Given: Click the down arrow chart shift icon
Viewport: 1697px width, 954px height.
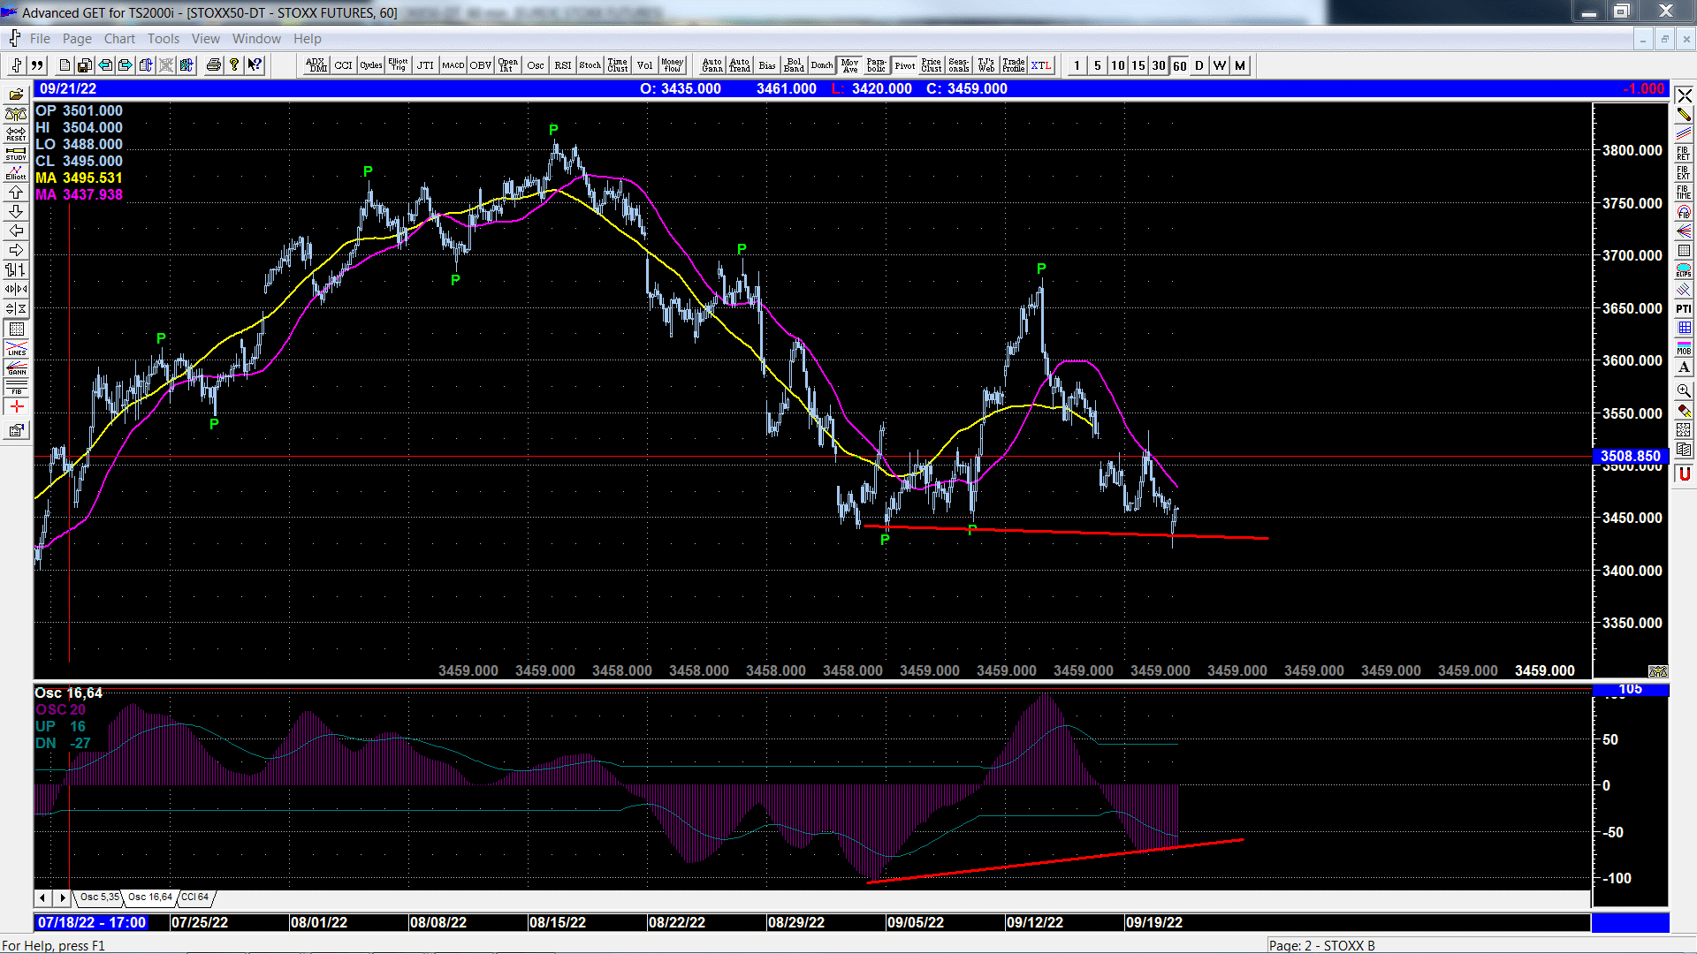Looking at the screenshot, I should point(16,212).
